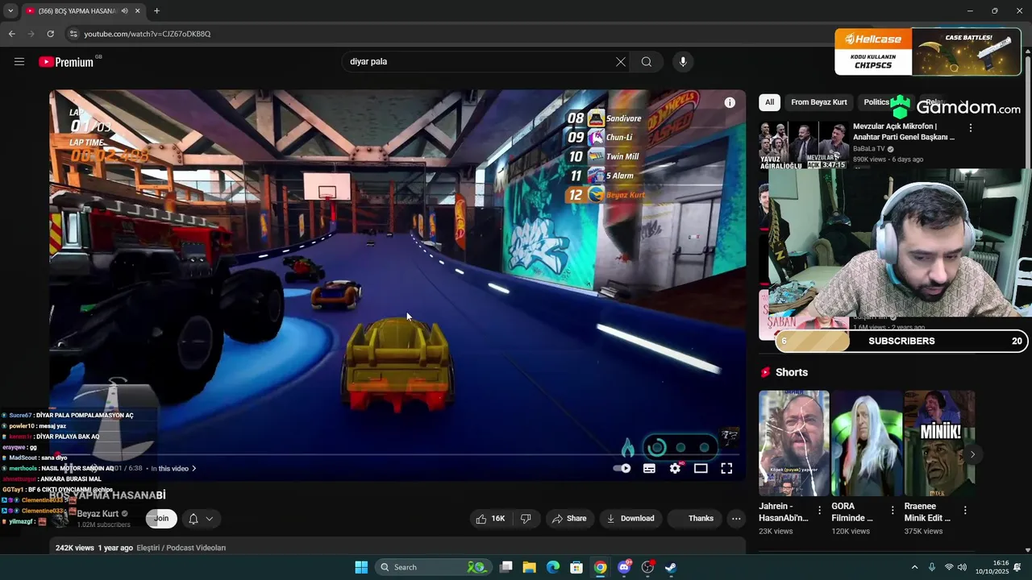This screenshot has width=1032, height=580.
Task: Expand 'In this video' chapters chevron
Action: [x=193, y=469]
